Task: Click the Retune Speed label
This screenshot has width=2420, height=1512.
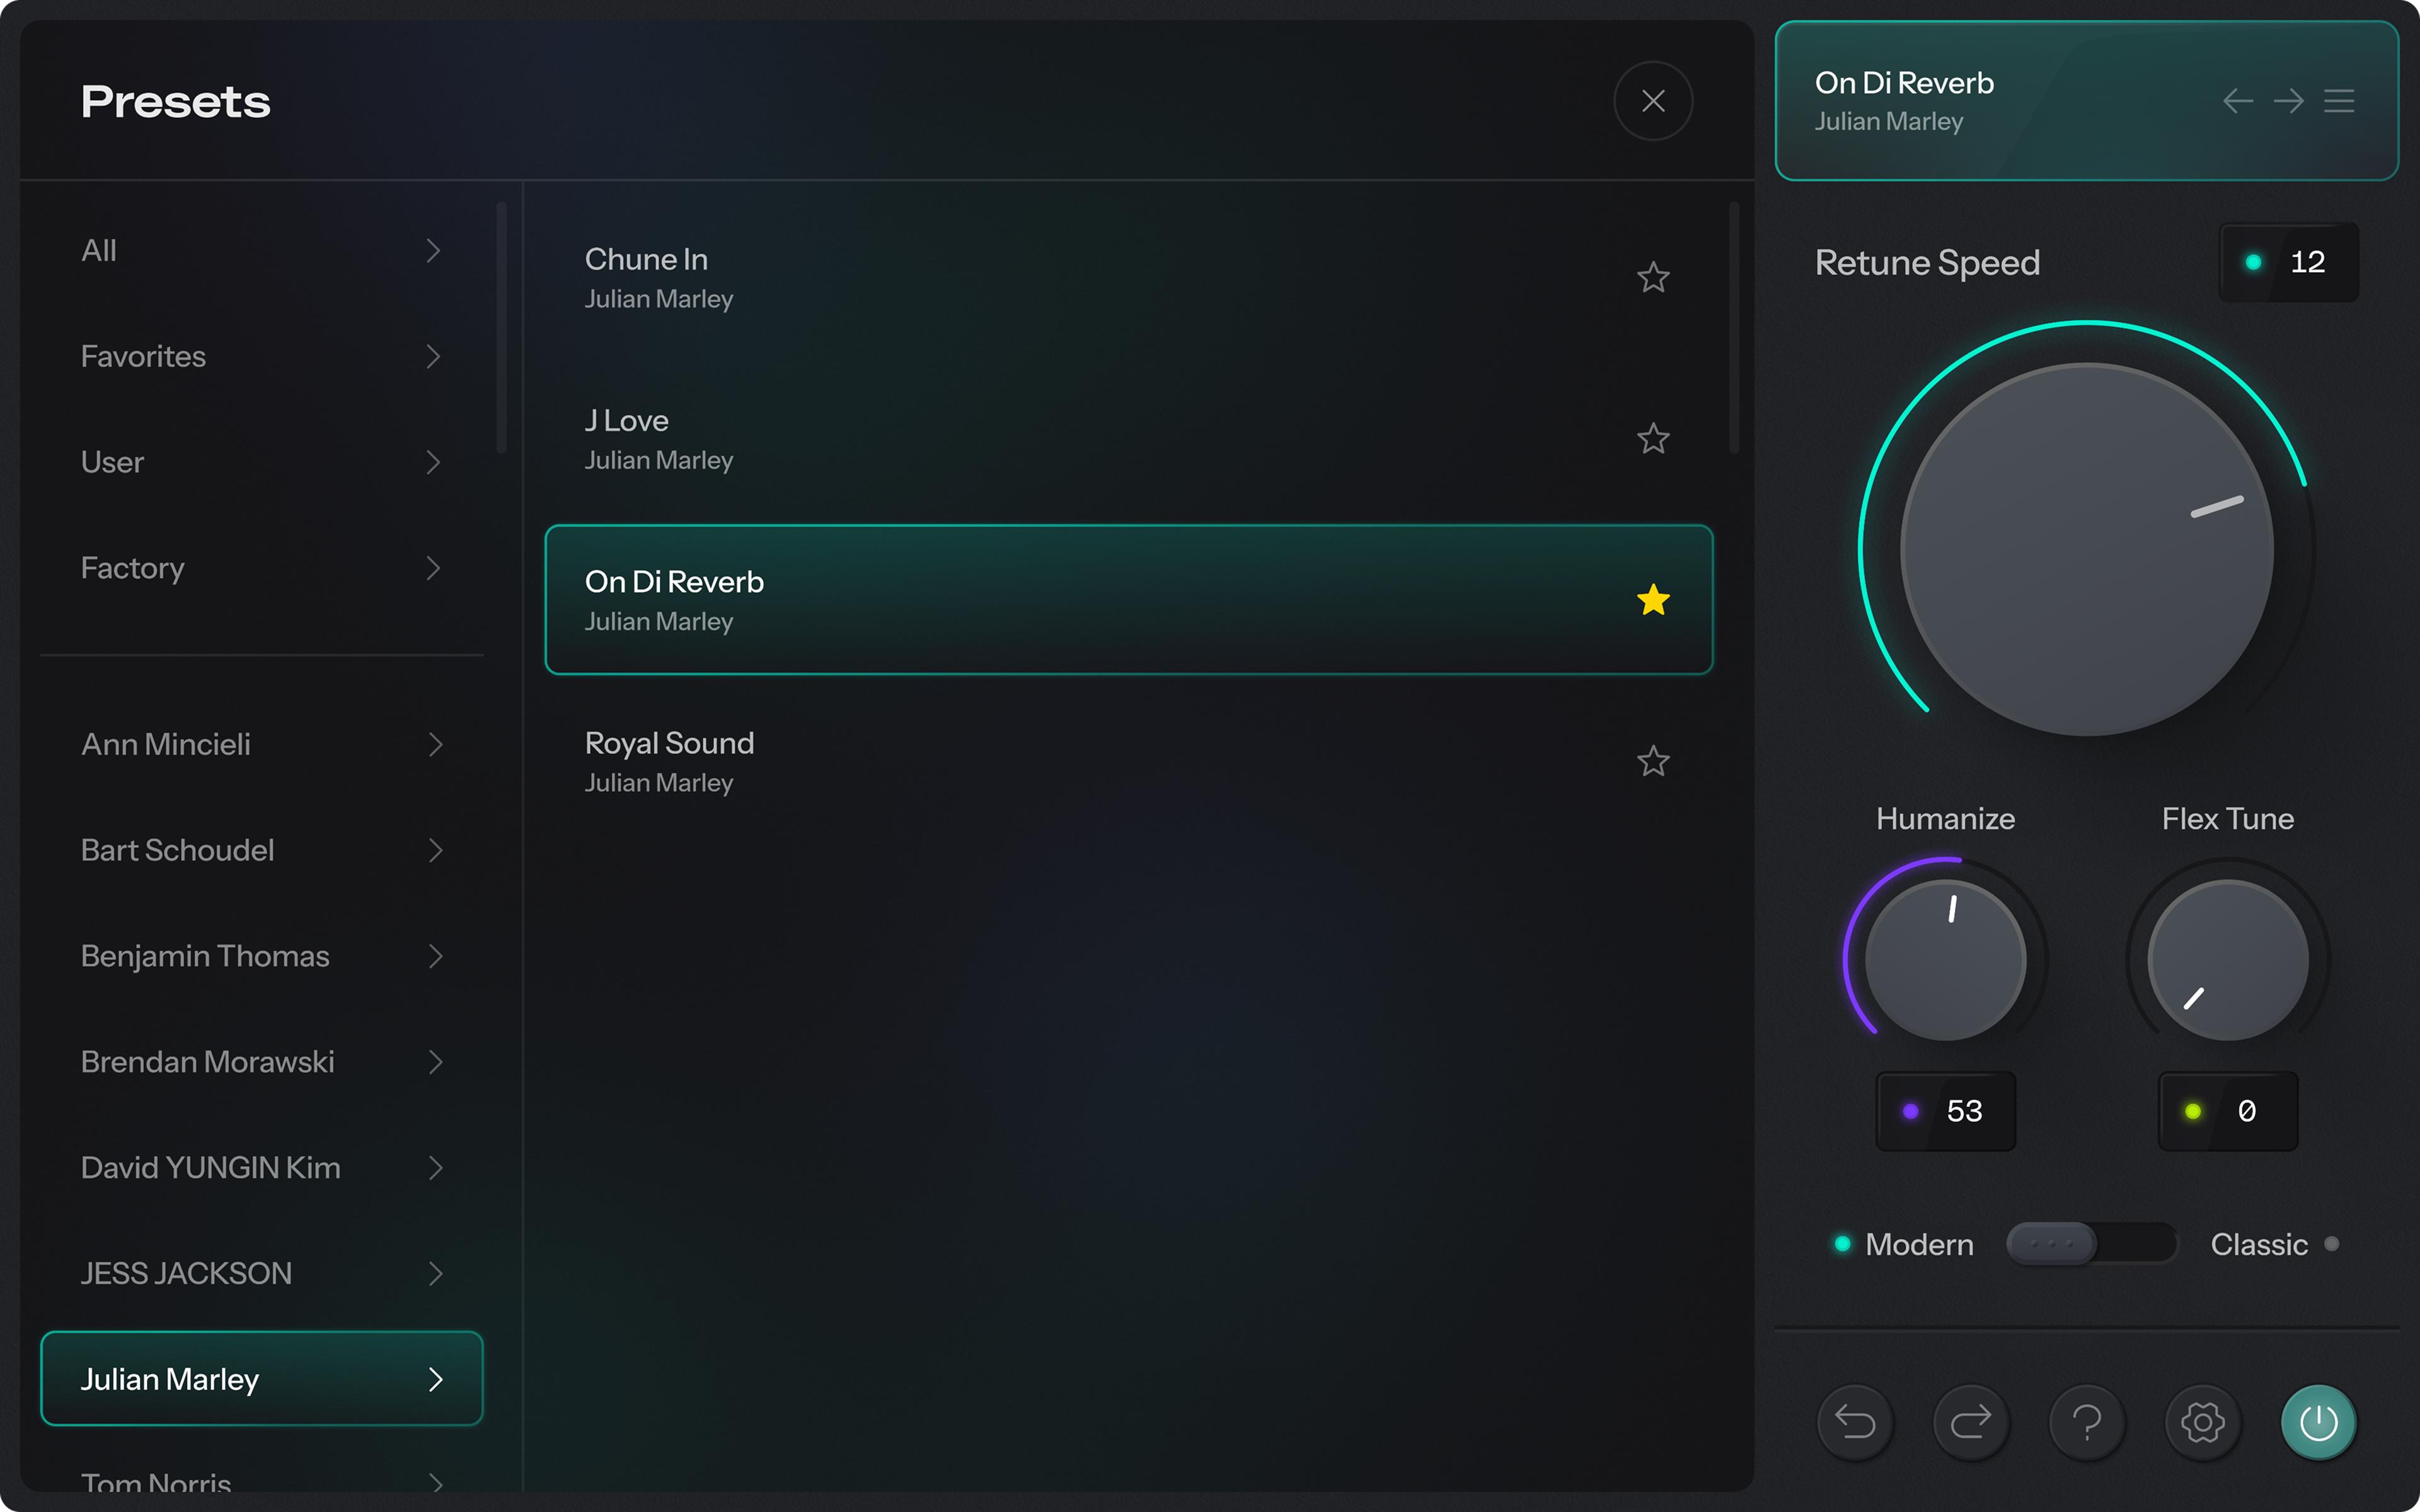Action: coord(1927,262)
